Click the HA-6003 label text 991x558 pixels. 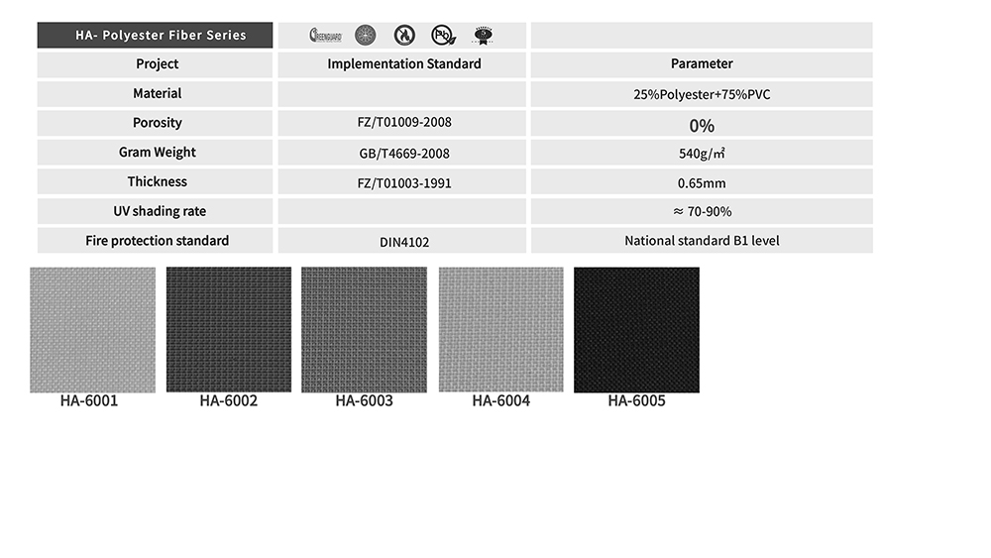pos(364,401)
